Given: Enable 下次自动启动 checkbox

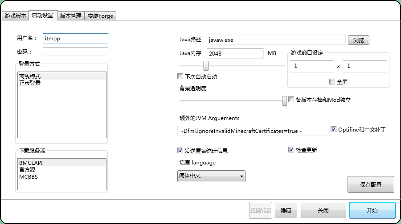Looking at the screenshot, I should pos(180,76).
